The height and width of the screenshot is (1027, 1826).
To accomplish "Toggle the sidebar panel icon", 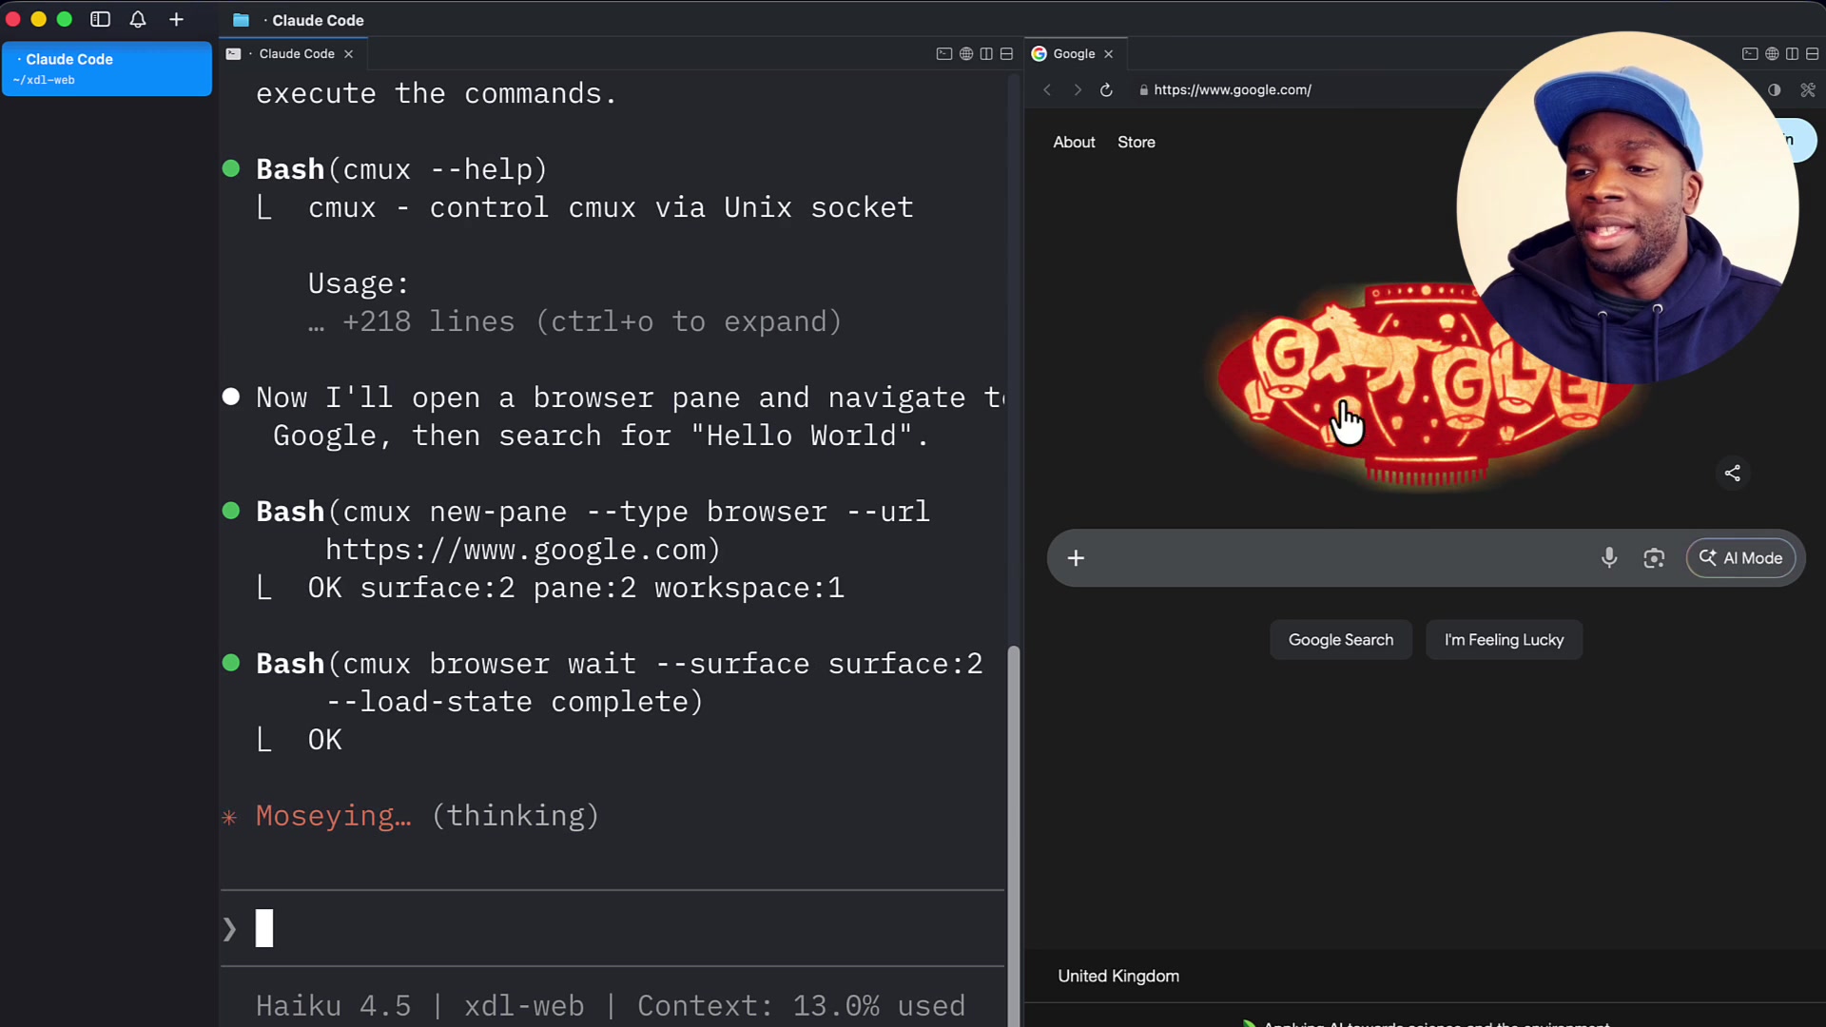I will 100,19.
